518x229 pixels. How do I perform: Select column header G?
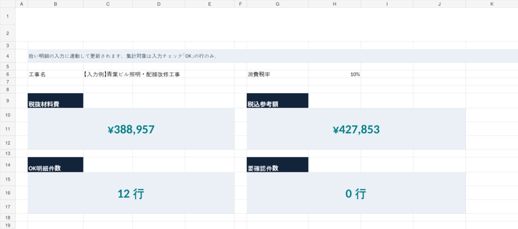click(278, 4)
